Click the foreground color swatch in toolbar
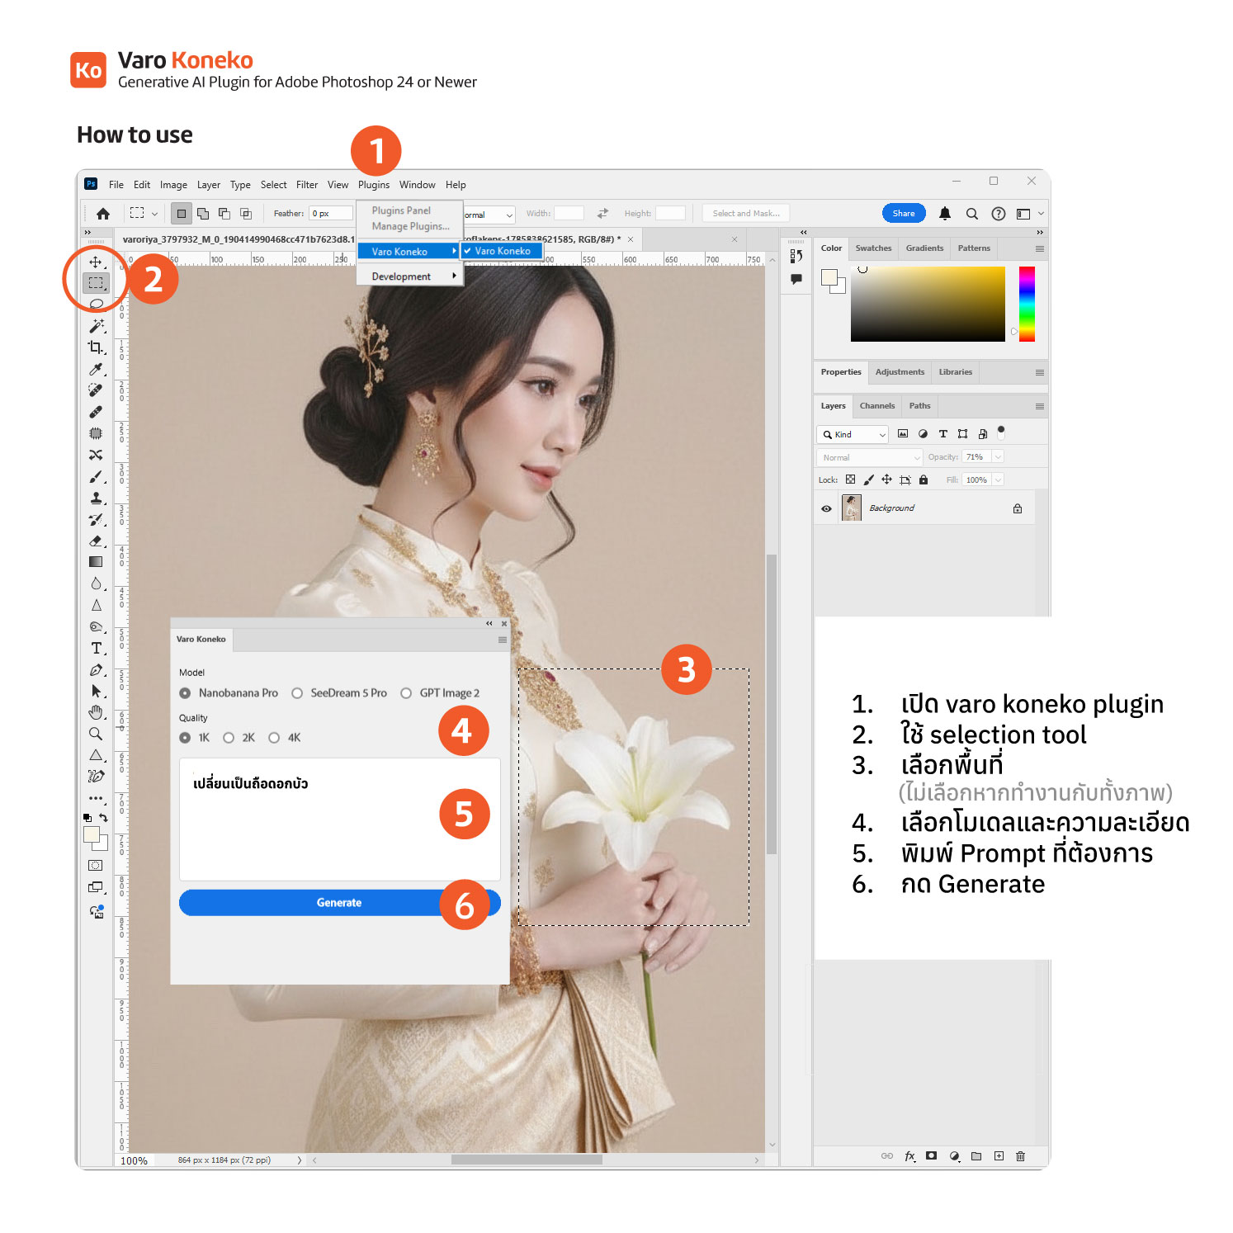Screen dimensions: 1233x1233 91,834
